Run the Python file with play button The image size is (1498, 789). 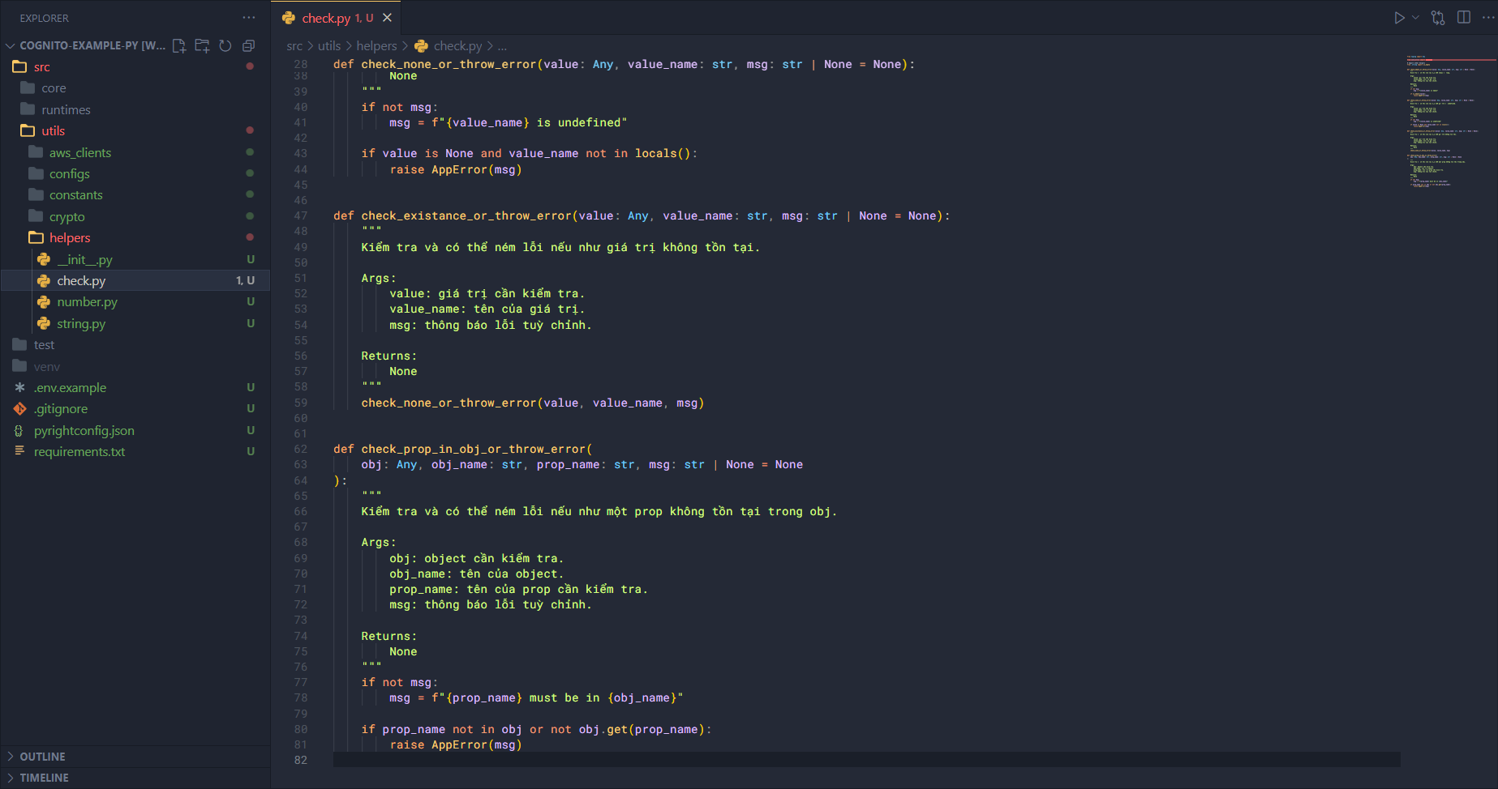(x=1399, y=18)
